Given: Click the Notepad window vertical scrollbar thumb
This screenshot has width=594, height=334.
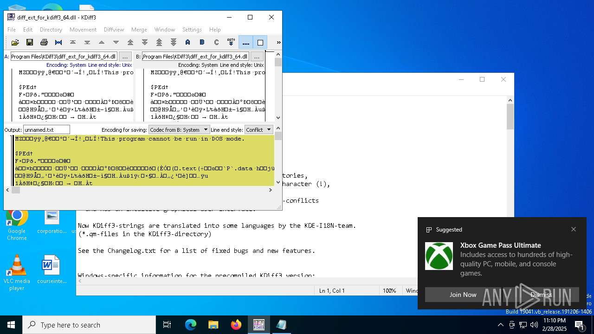Looking at the screenshot, I should click(510, 116).
